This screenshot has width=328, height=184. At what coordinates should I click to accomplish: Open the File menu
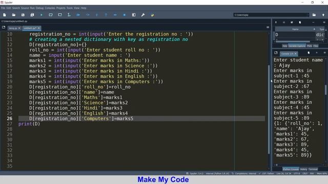[3, 8]
